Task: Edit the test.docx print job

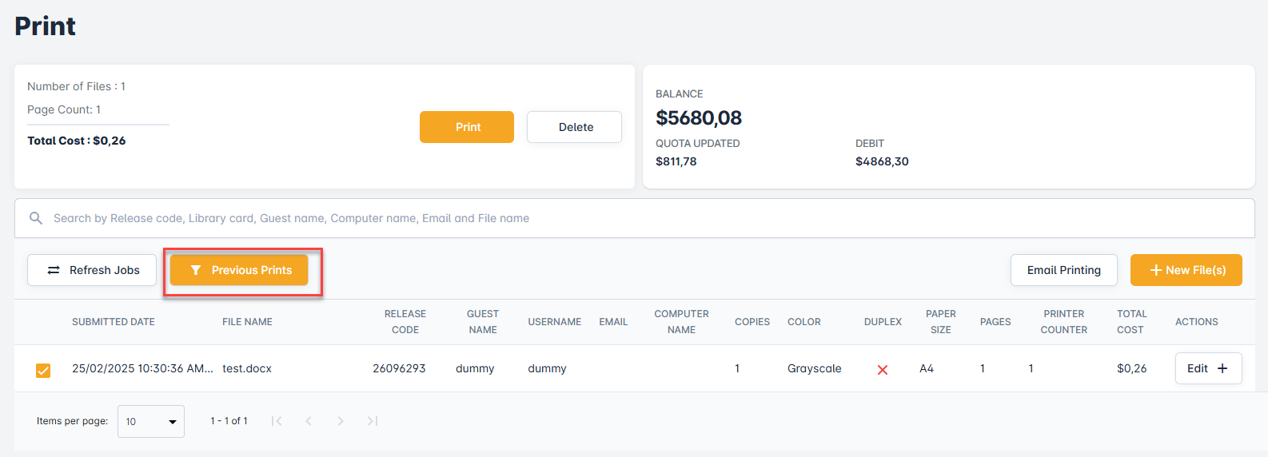Action: pyautogui.click(x=1197, y=368)
